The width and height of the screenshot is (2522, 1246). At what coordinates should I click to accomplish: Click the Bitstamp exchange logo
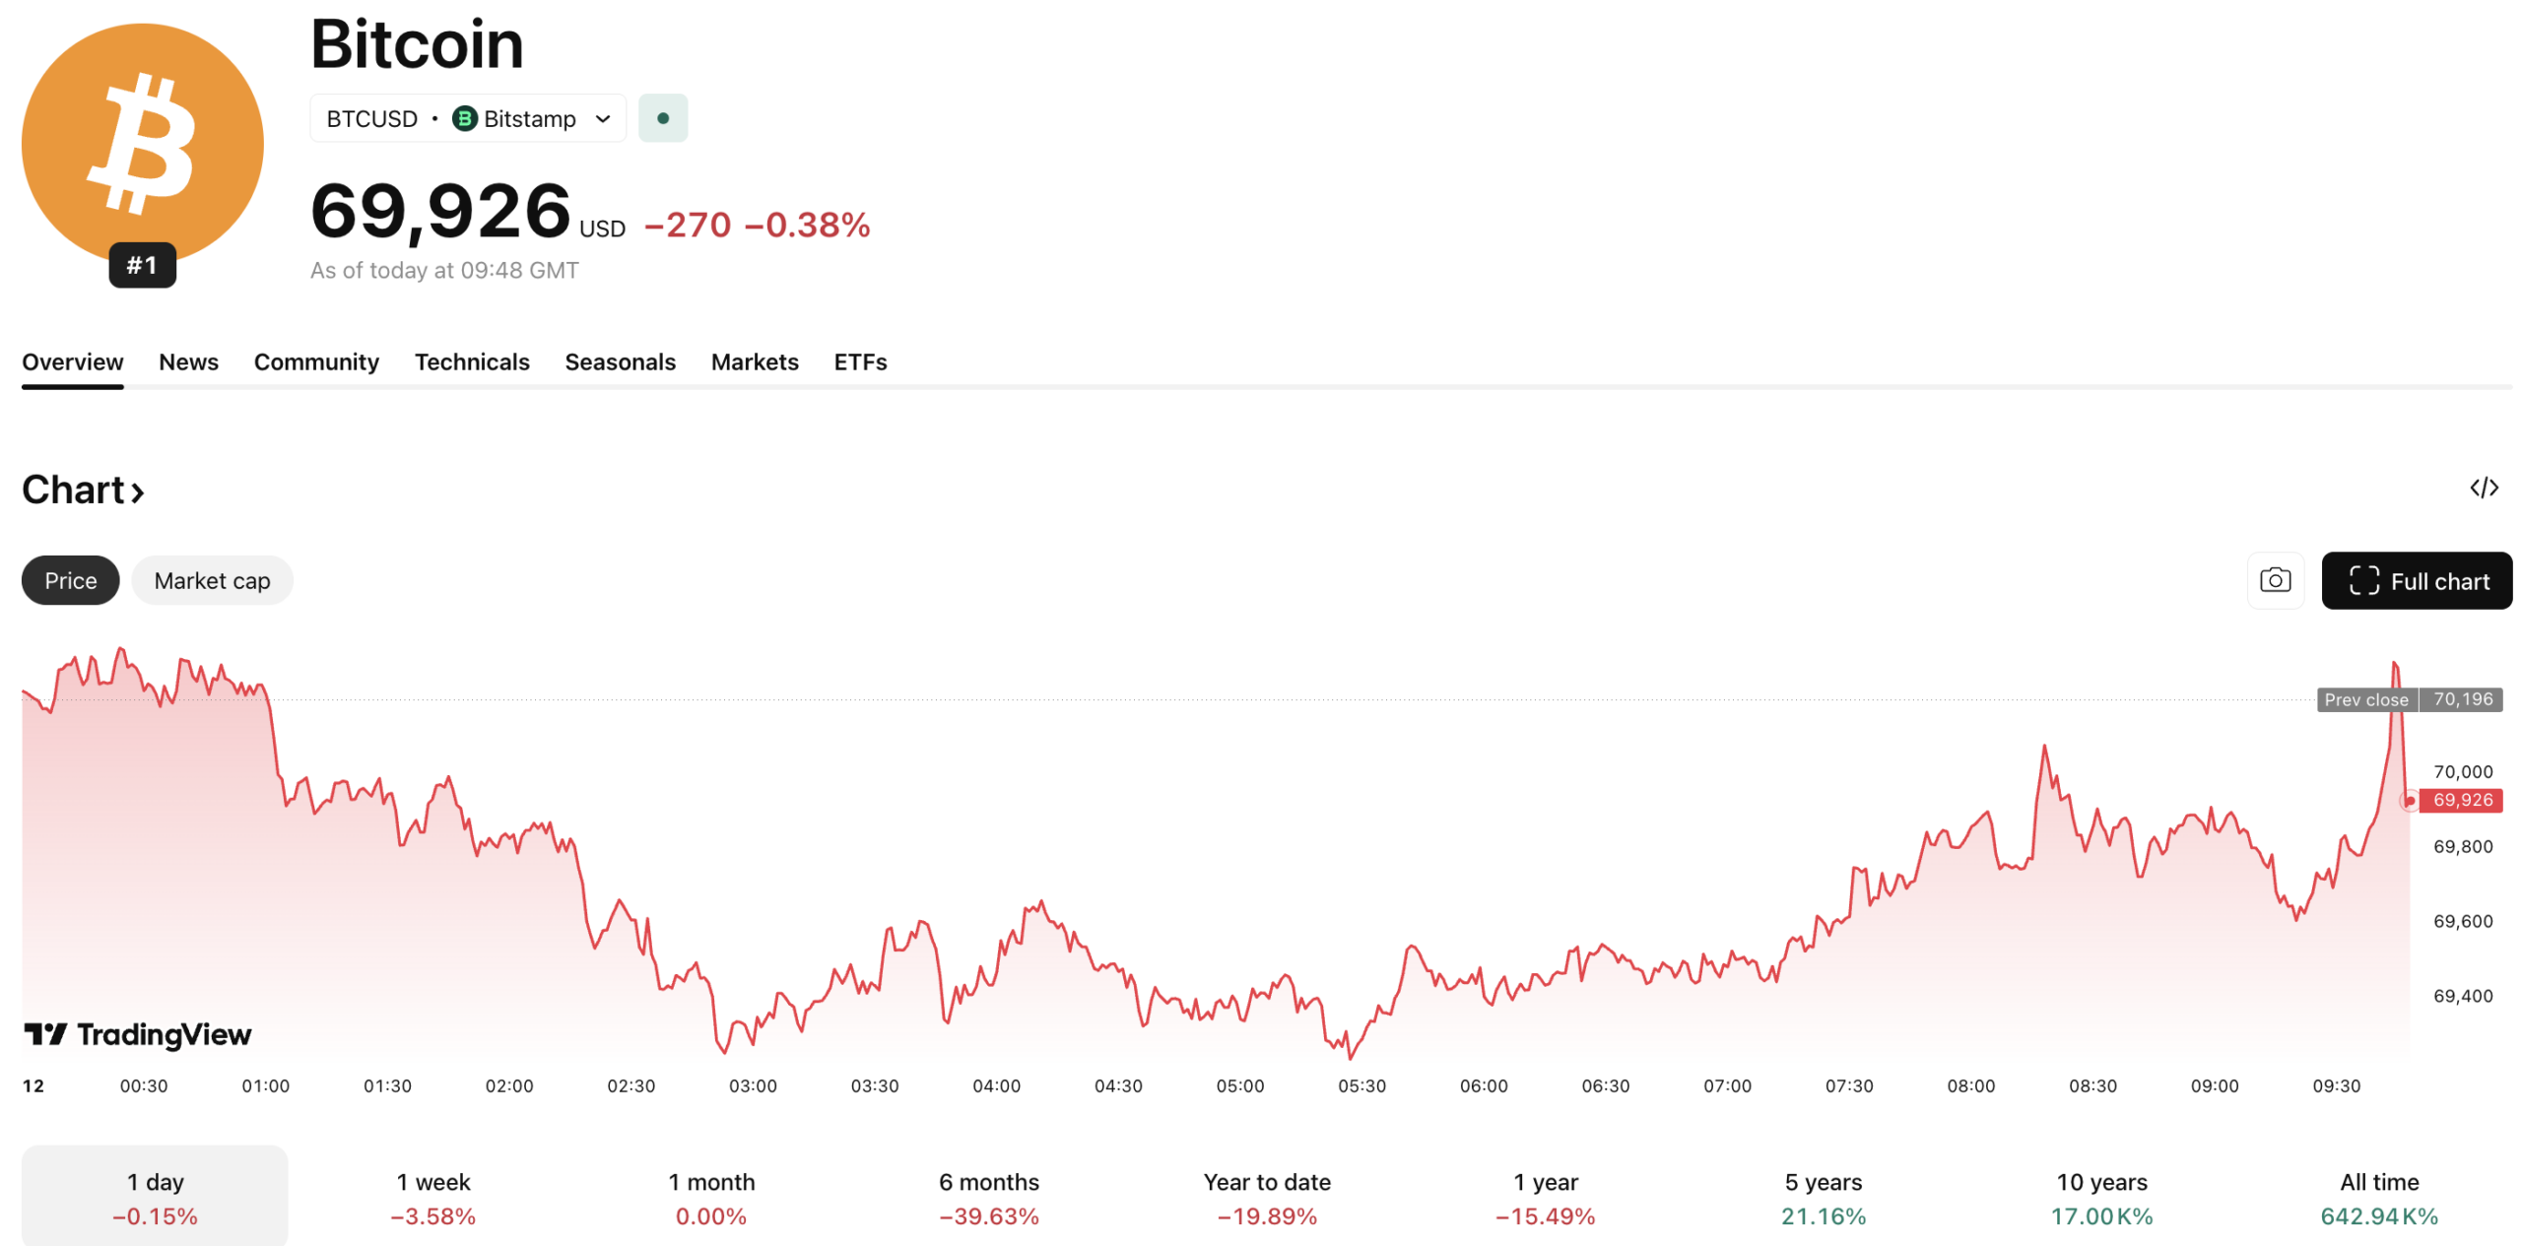464,118
